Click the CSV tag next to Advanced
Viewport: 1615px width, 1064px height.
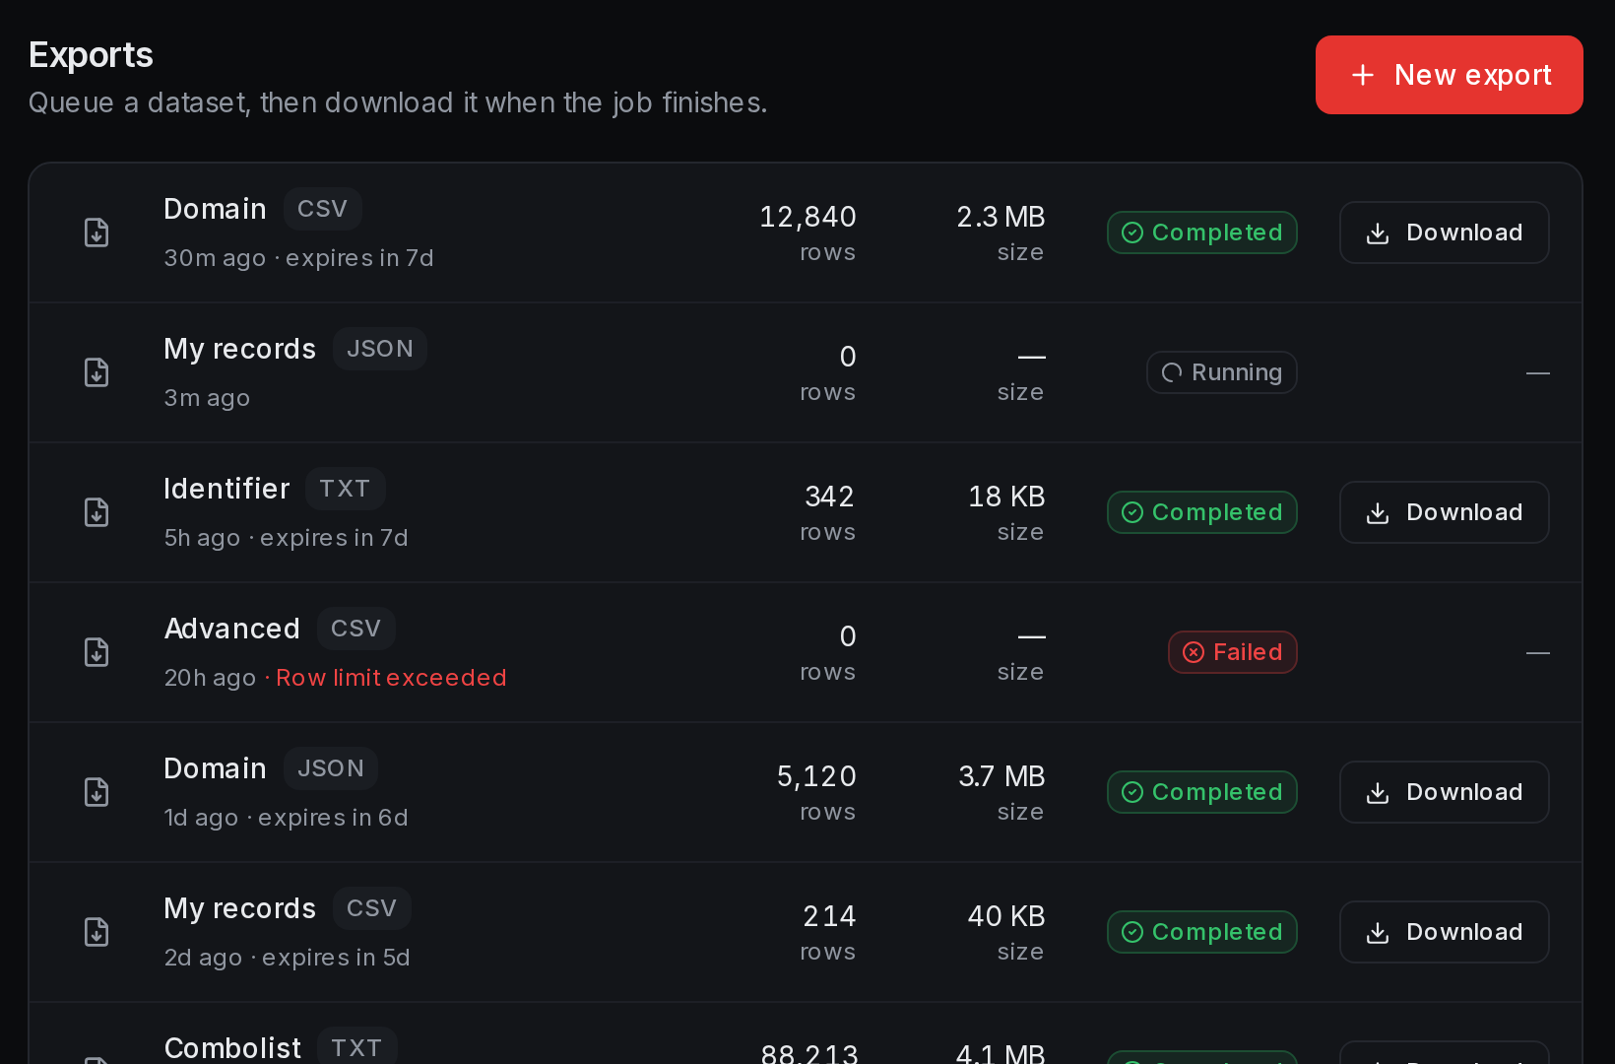click(355, 629)
